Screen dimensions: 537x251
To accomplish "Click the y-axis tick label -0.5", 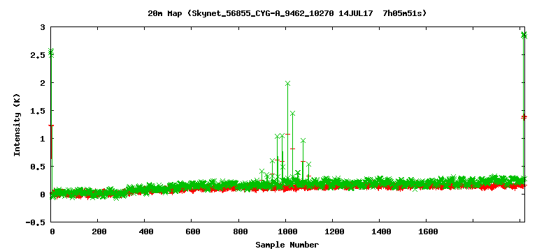I will [36, 222].
